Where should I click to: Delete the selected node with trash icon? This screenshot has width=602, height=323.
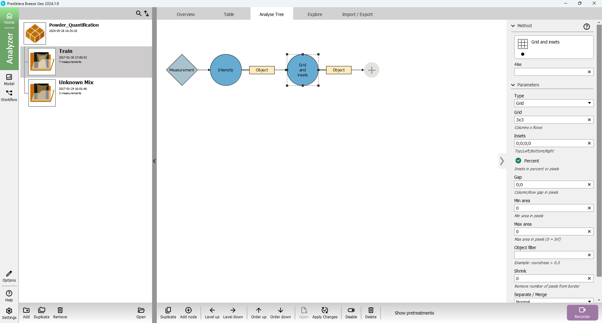coord(371,310)
